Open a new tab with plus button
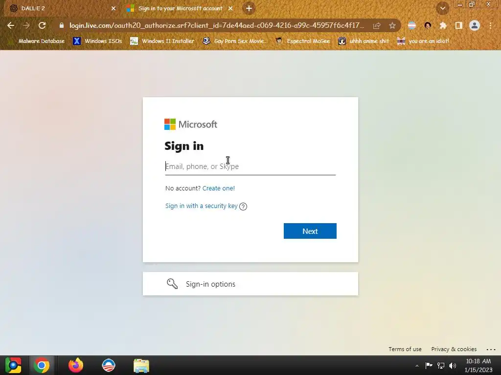 (249, 8)
